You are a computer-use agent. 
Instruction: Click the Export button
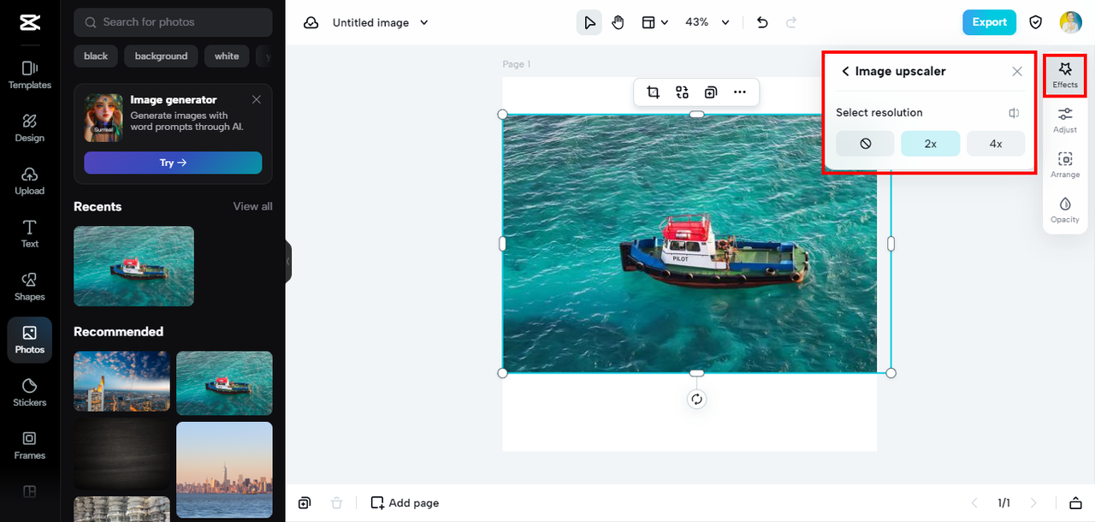[x=989, y=22]
